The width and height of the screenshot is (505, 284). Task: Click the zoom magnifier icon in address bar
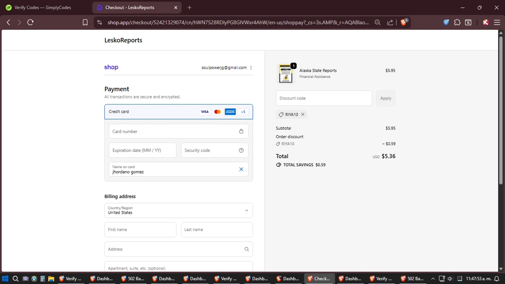click(x=377, y=22)
